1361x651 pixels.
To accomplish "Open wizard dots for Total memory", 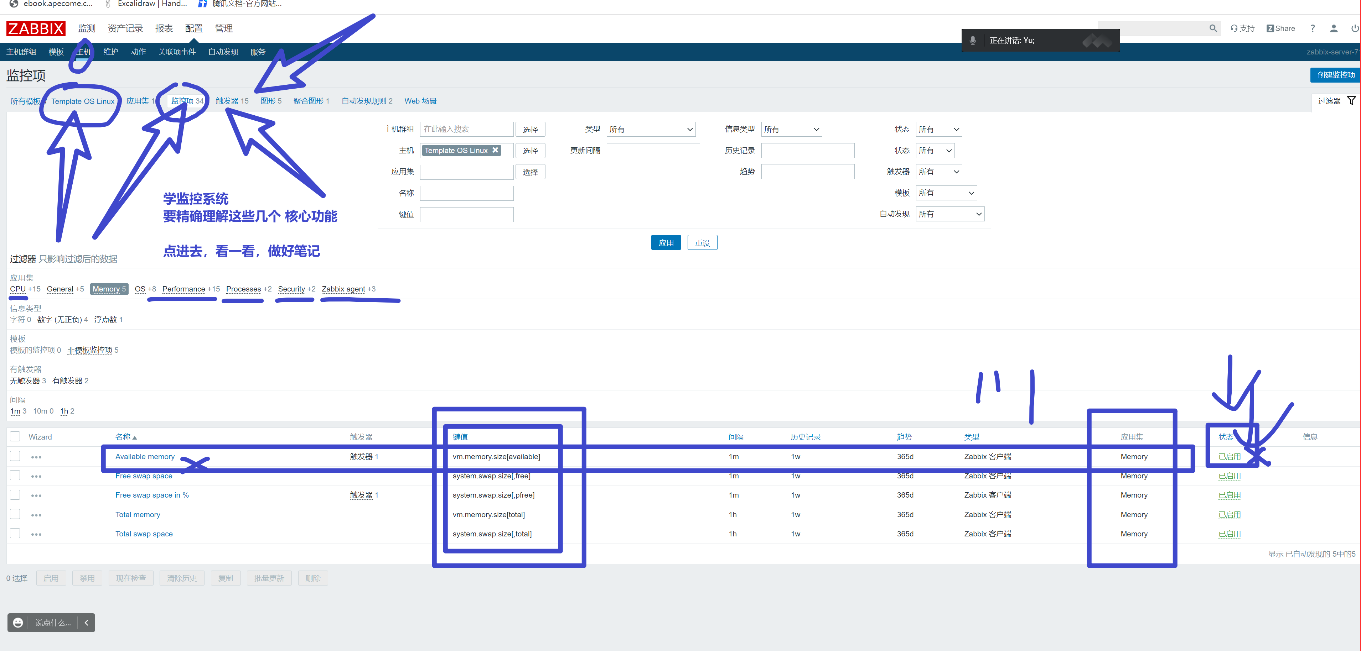I will [36, 515].
